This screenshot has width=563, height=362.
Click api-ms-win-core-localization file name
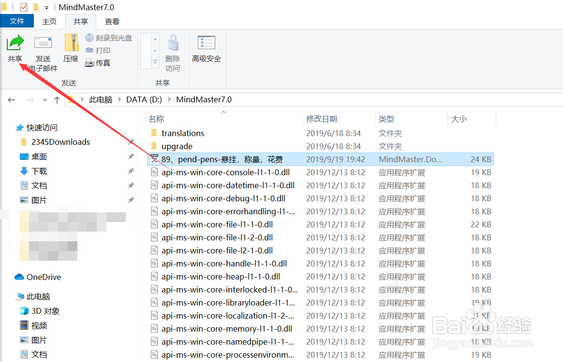point(228,316)
